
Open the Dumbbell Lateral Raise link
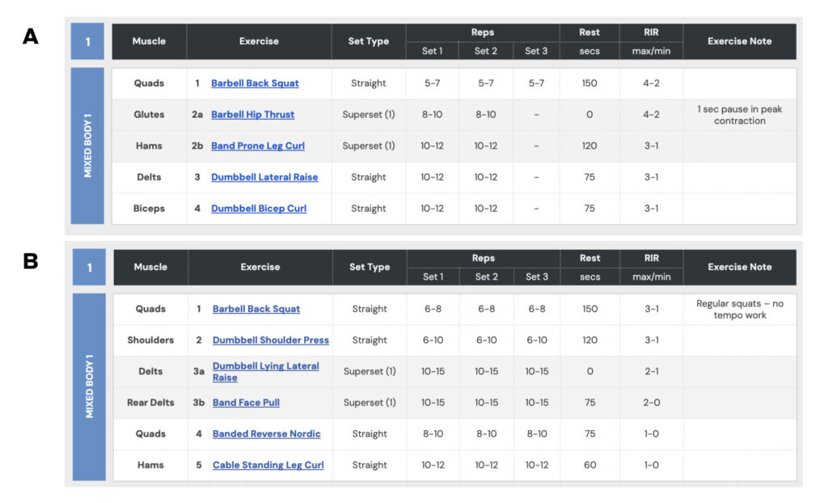(264, 177)
